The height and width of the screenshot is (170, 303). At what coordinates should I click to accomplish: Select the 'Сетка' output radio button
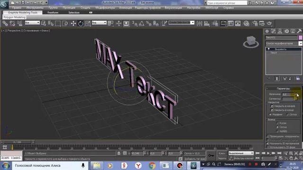click(277, 127)
